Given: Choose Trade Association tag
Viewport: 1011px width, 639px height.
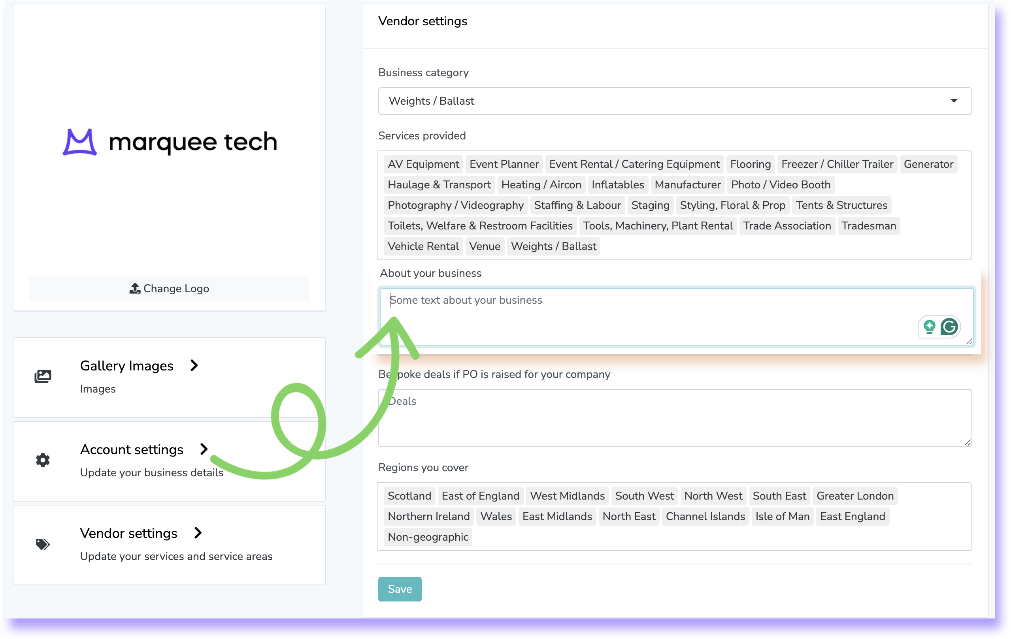Looking at the screenshot, I should tap(787, 226).
